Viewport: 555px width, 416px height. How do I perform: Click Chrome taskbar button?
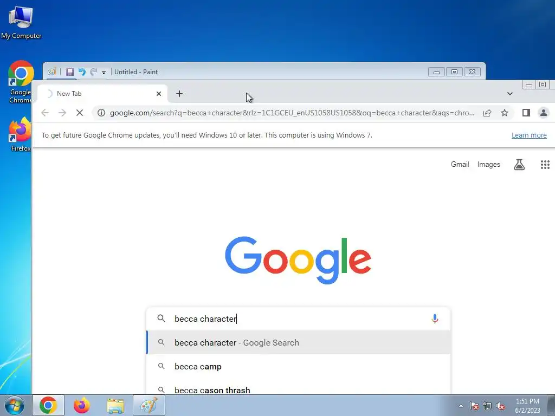coord(48,405)
